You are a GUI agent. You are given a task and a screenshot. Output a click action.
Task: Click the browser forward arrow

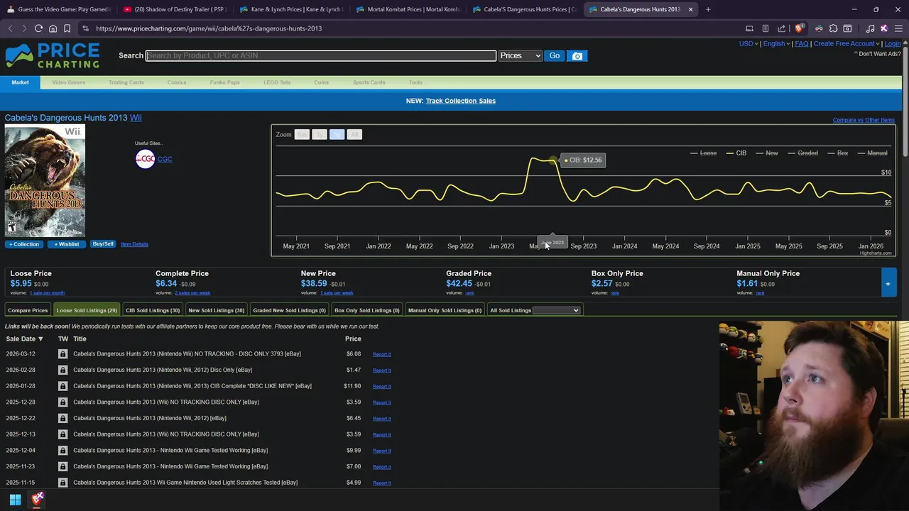tap(24, 28)
